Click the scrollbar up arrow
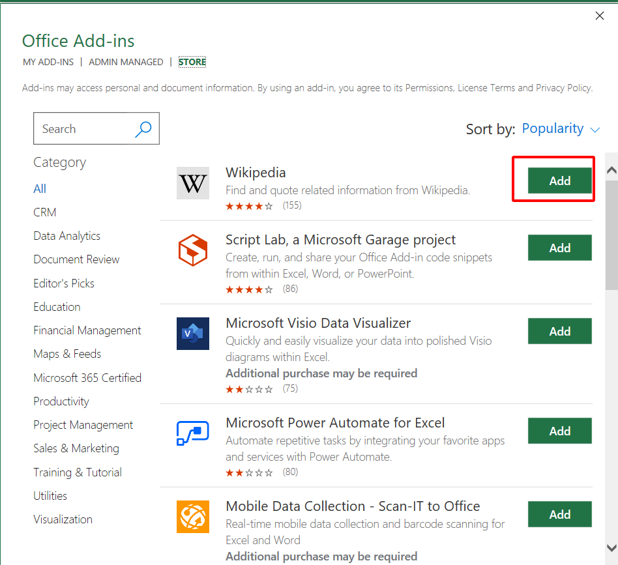Viewport: 618px width, 565px height. [x=610, y=169]
